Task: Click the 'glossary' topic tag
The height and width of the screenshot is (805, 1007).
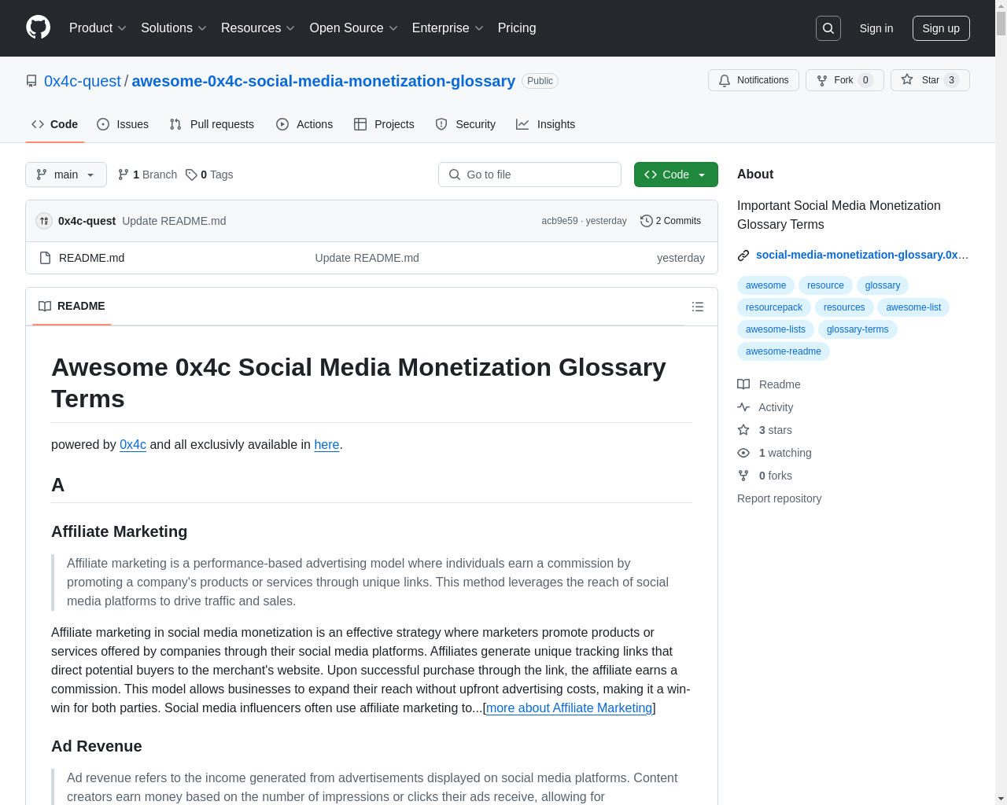Action: pyautogui.click(x=883, y=285)
